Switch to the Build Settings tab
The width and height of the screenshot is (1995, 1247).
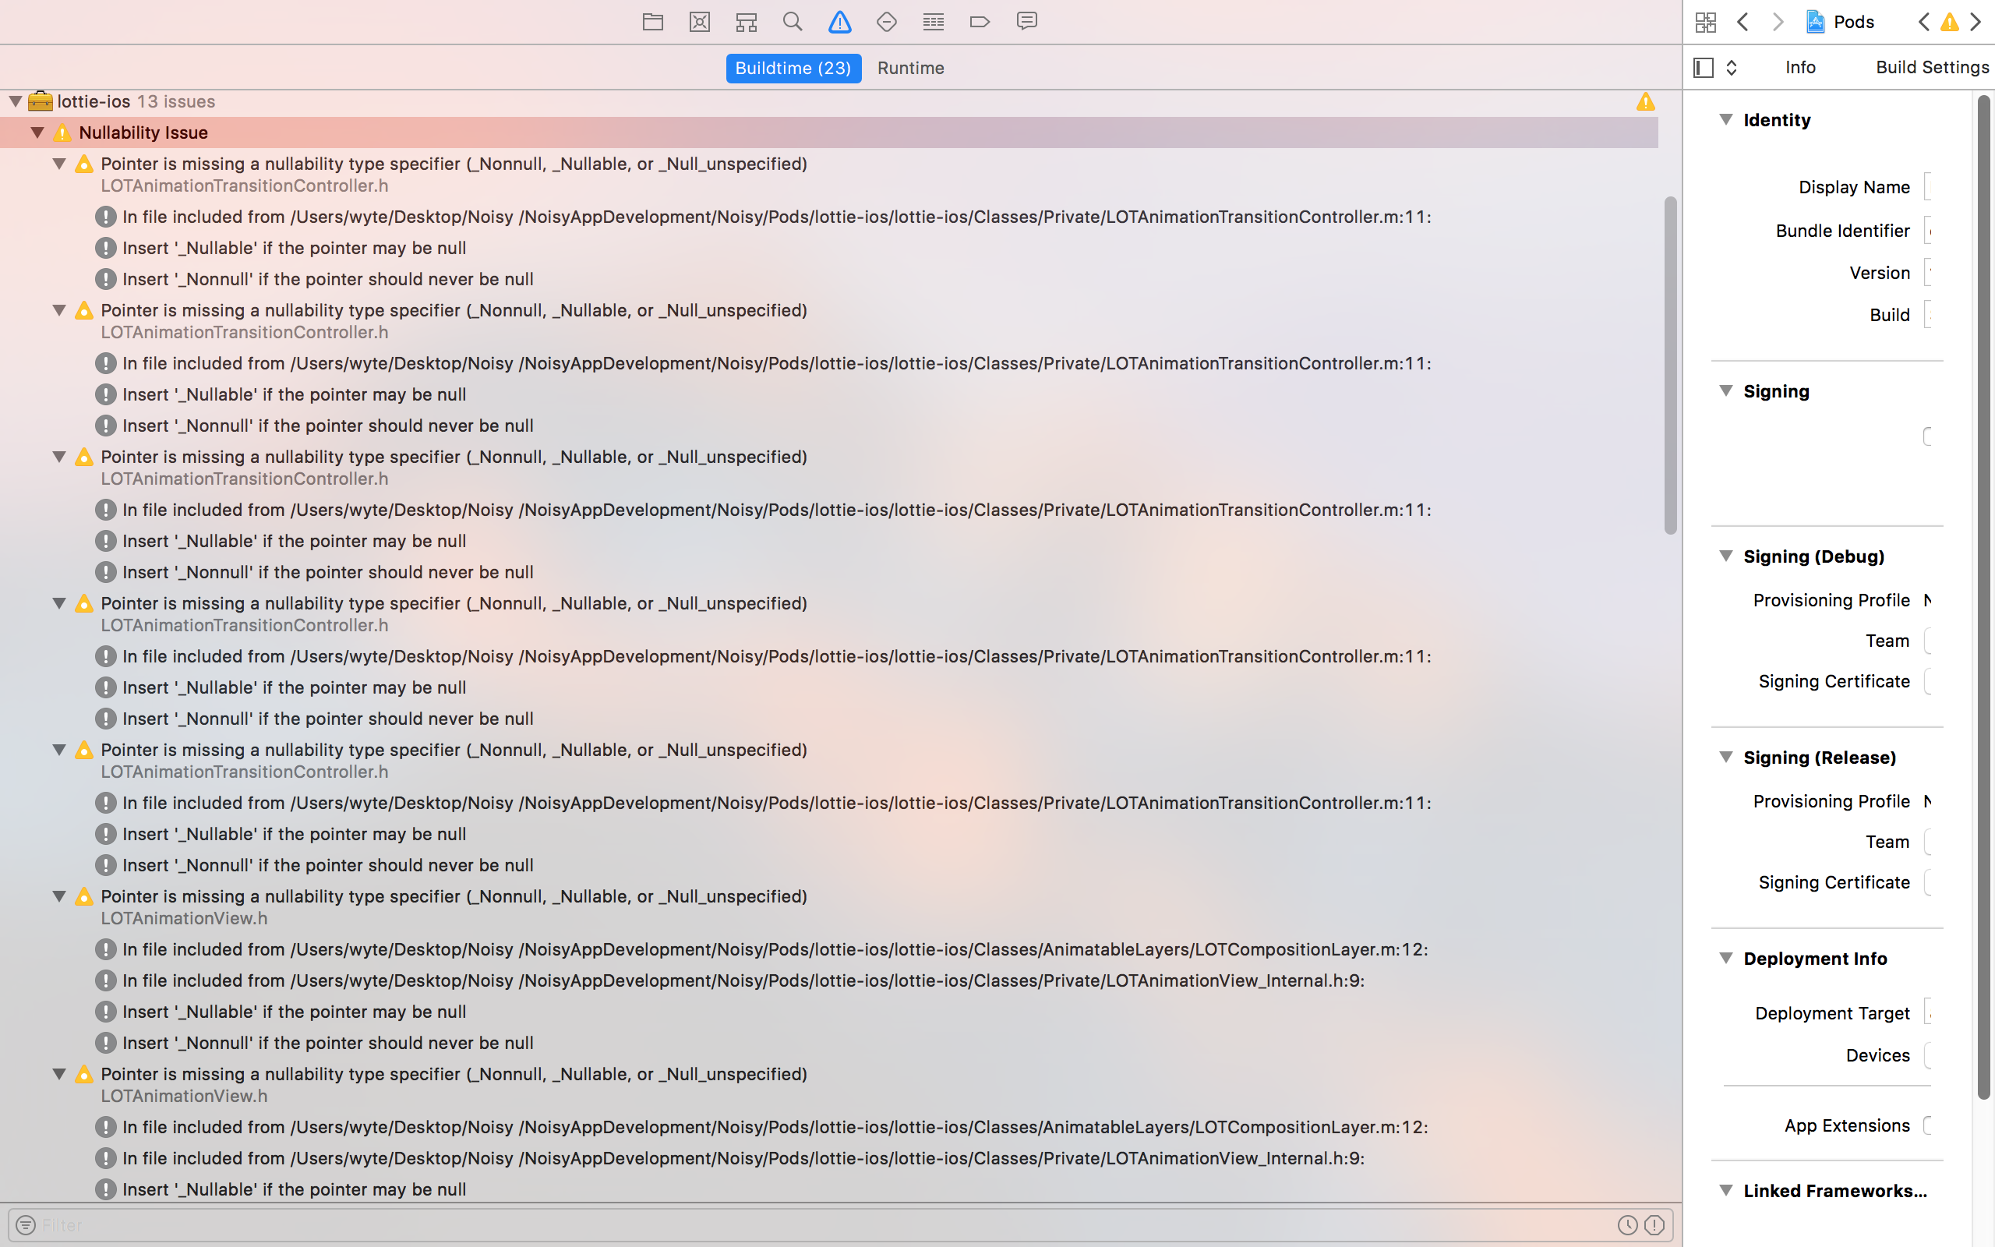point(1933,68)
